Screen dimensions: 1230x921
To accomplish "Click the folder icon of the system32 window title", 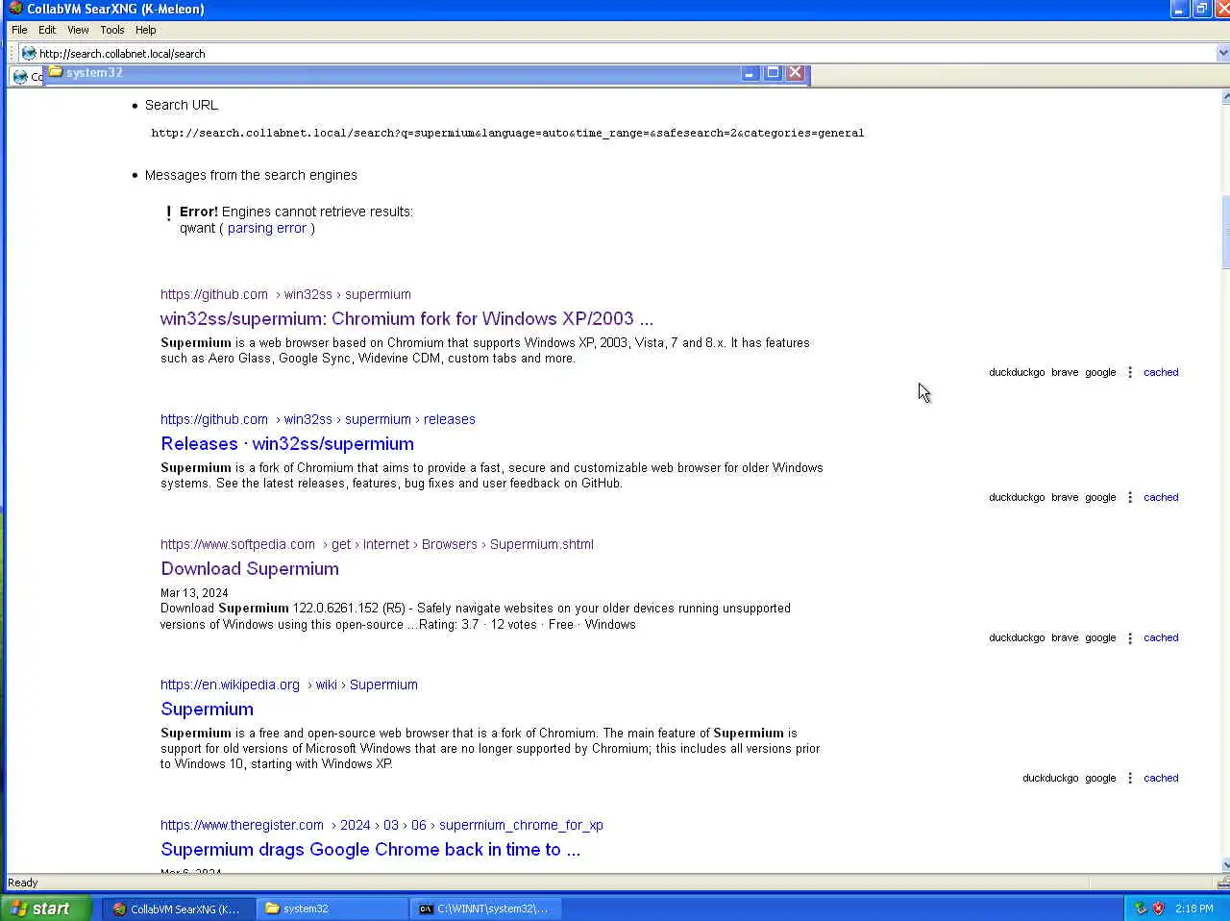I will coord(56,72).
